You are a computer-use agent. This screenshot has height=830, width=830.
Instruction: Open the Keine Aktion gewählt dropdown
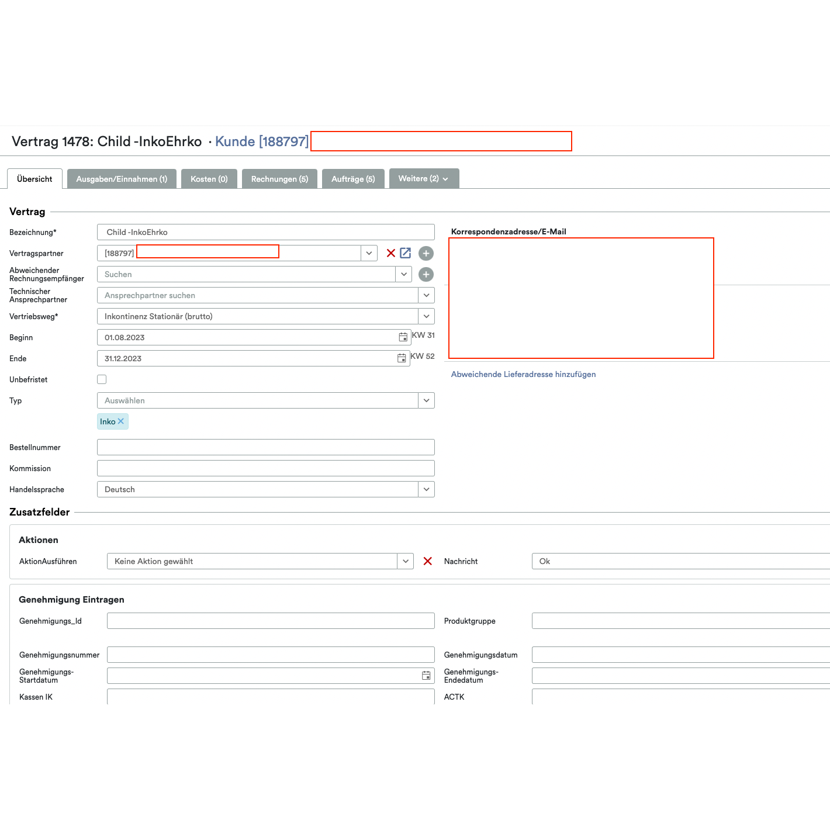(x=405, y=561)
